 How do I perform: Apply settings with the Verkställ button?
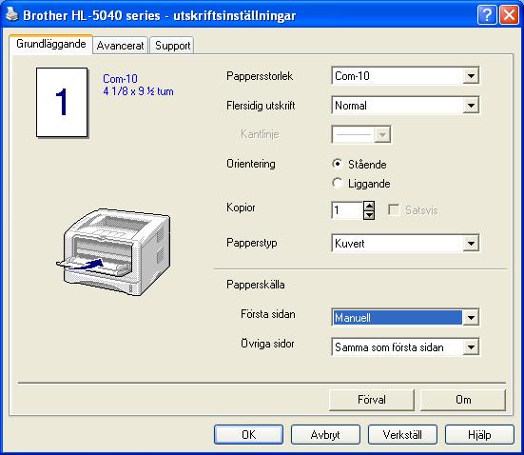402,435
